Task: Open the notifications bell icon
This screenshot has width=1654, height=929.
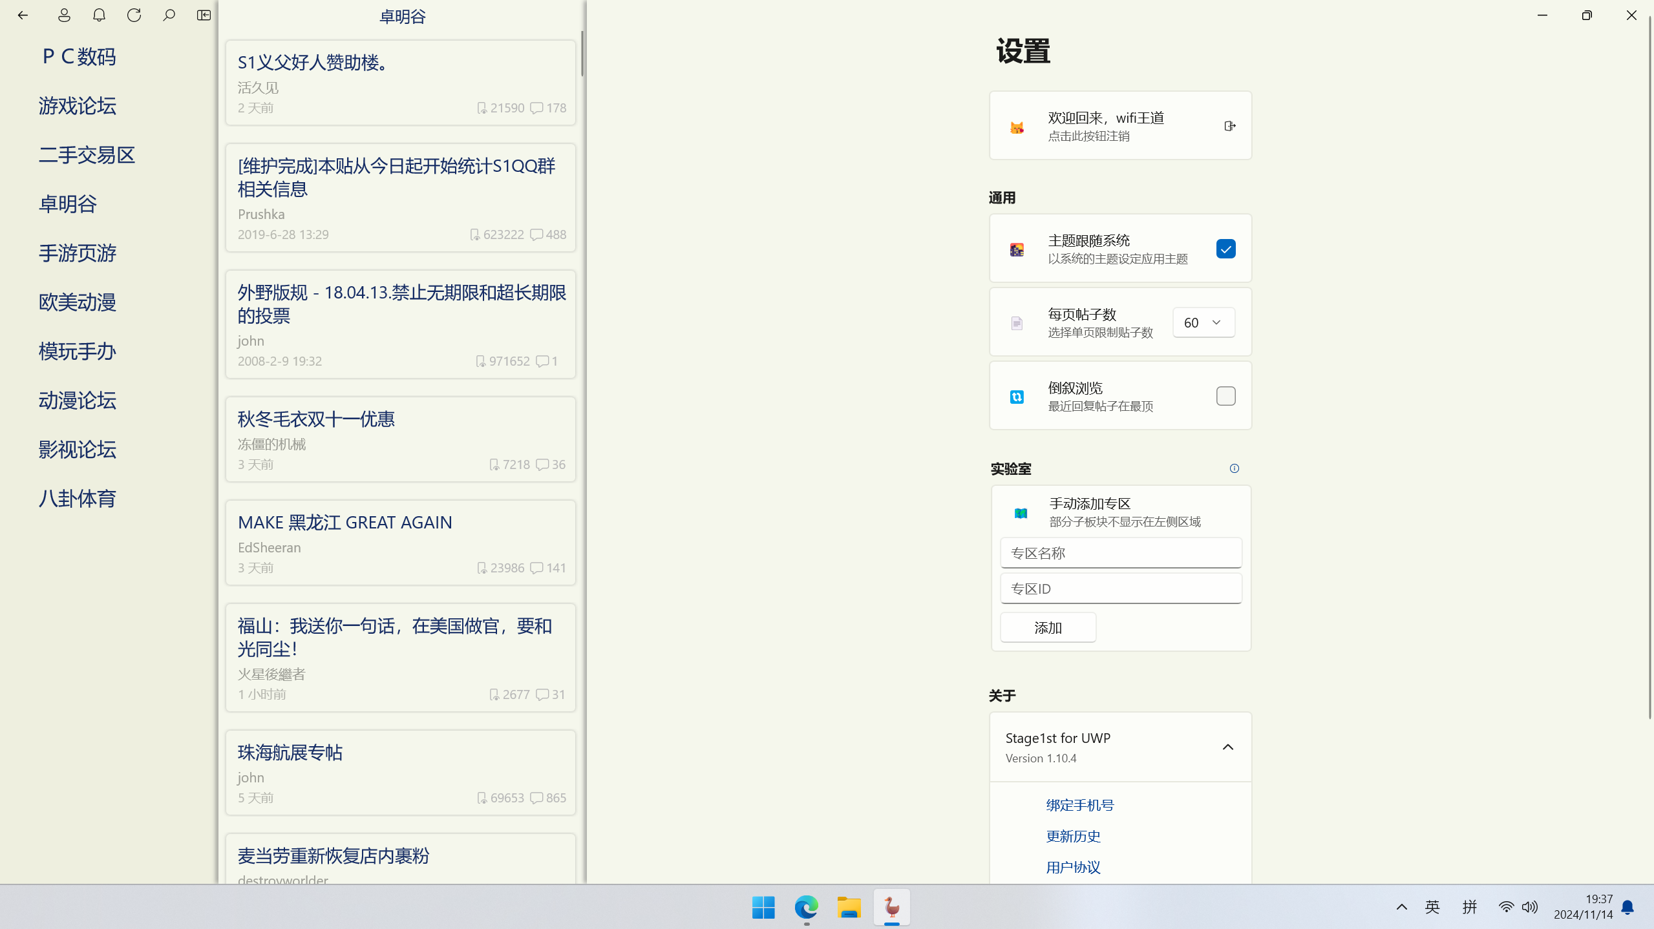Action: coord(99,16)
